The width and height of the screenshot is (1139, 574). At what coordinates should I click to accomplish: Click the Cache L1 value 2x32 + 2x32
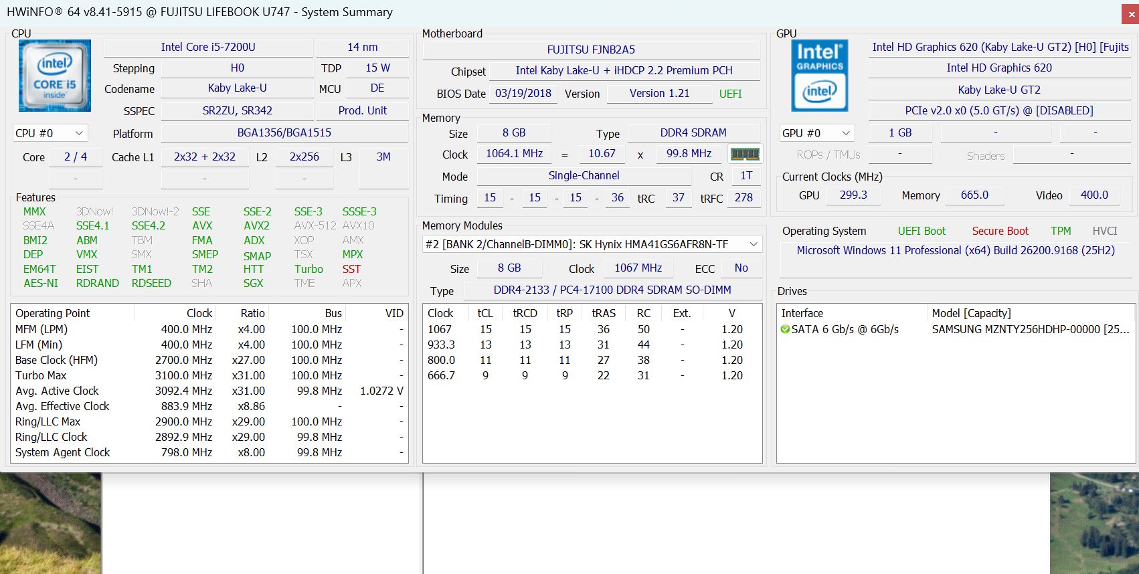205,157
